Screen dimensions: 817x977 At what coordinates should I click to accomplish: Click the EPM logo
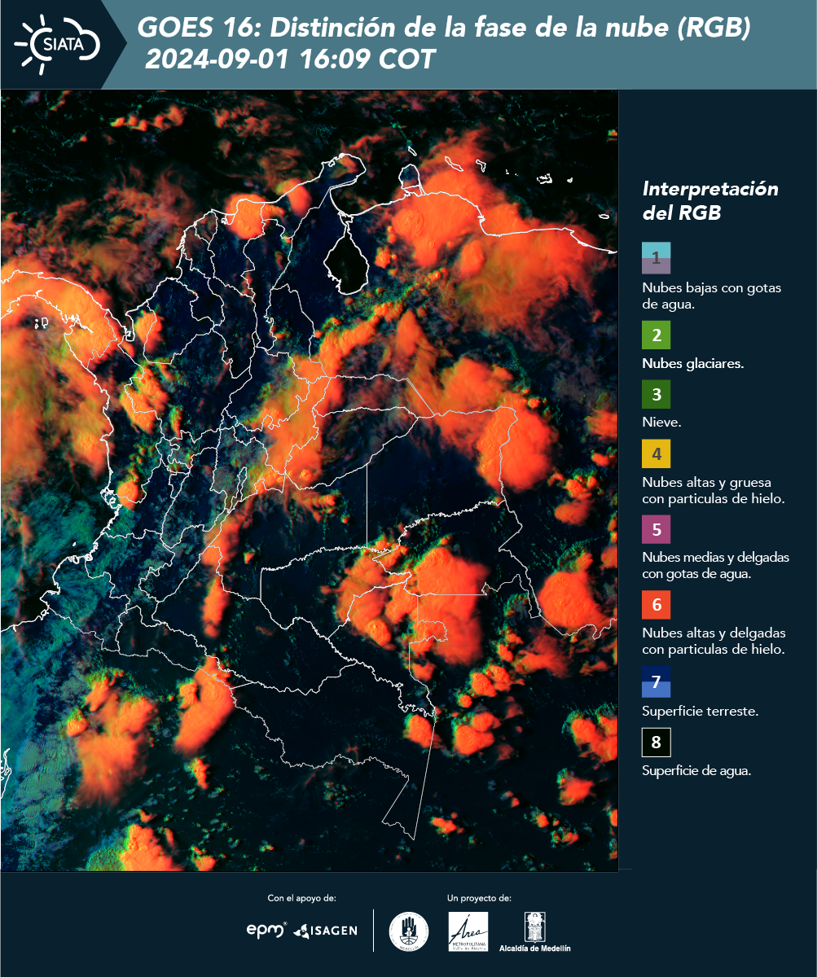click(x=267, y=929)
